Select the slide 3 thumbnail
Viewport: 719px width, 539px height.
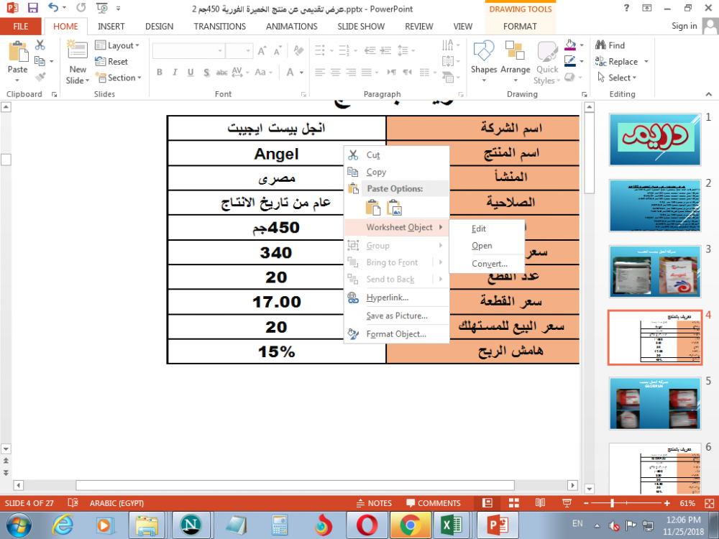655,272
